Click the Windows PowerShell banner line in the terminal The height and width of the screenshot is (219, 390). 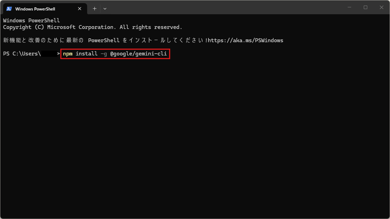[31, 21]
